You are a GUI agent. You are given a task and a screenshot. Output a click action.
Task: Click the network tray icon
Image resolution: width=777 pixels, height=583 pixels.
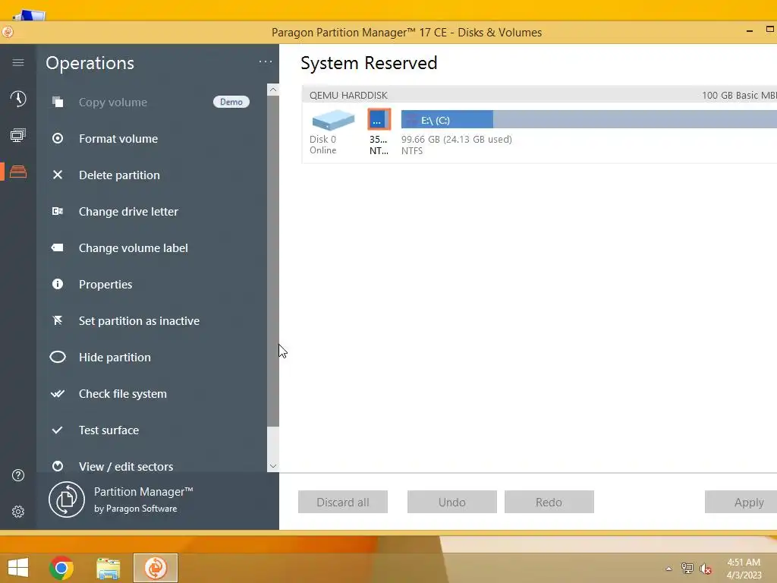(687, 569)
